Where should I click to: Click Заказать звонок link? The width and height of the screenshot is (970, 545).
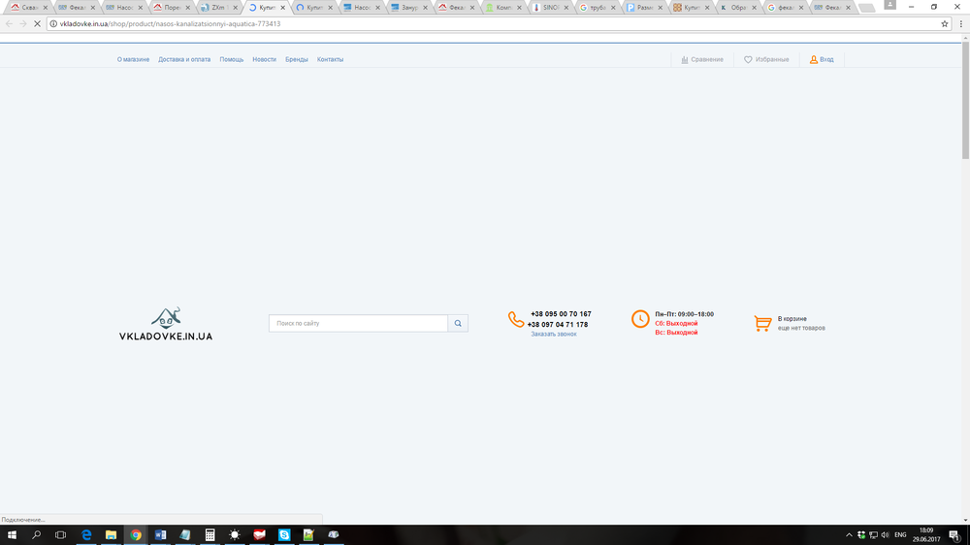coord(554,334)
